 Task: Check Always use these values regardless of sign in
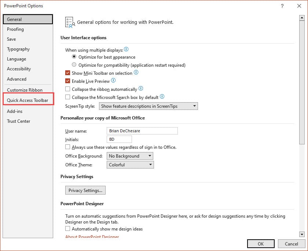(x=67, y=147)
